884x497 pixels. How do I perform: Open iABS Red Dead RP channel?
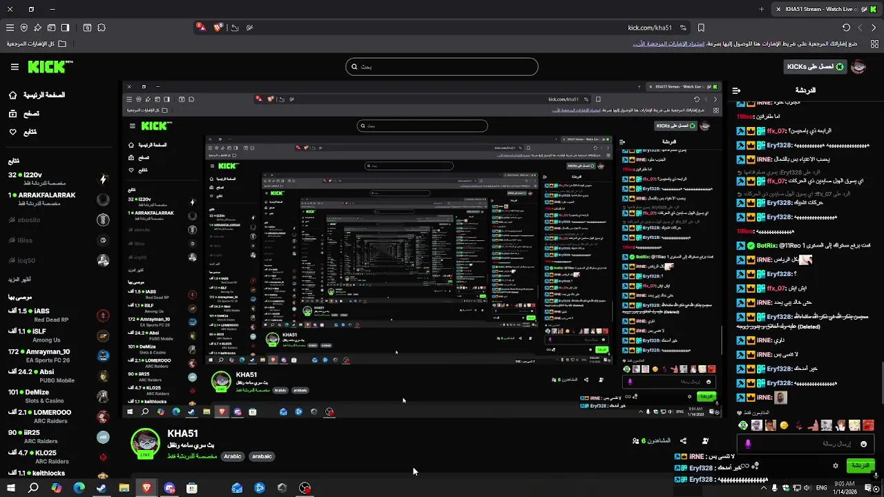tap(59, 315)
